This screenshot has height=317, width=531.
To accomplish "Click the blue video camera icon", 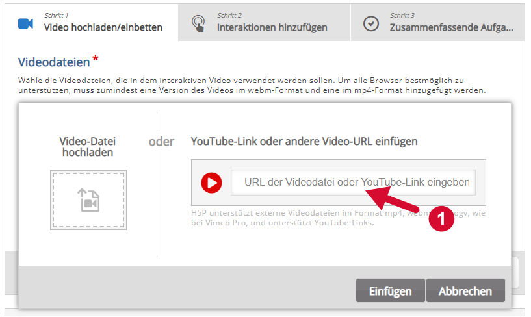I will (25, 23).
